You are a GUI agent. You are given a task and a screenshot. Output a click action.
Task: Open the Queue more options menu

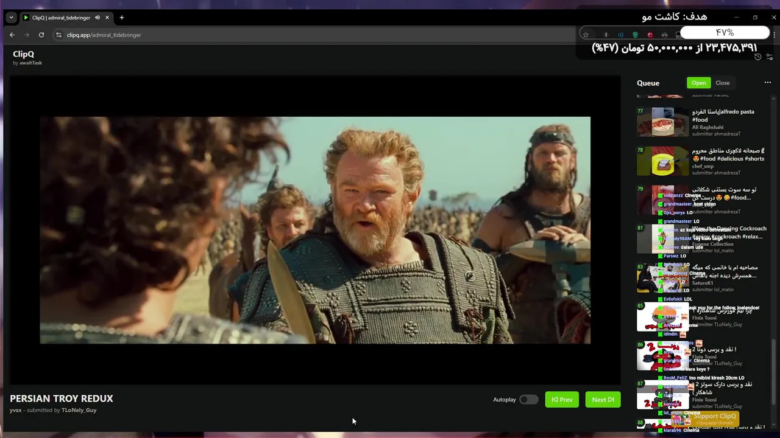coord(768,83)
